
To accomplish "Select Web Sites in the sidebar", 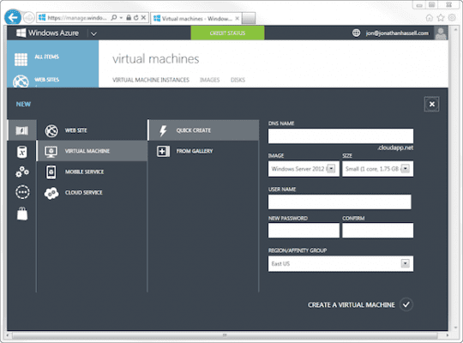I will pos(52,80).
